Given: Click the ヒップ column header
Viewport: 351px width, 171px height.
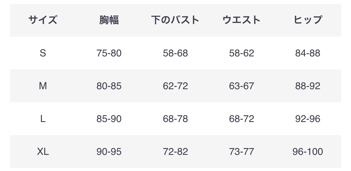Looking at the screenshot, I should pyautogui.click(x=308, y=20).
